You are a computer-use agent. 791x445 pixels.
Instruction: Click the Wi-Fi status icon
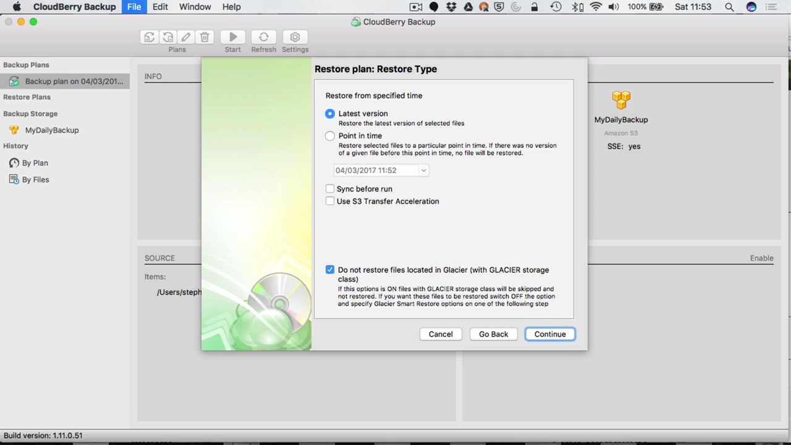[596, 7]
